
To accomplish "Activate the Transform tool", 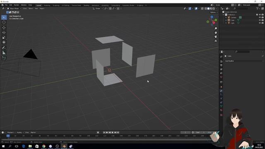I will tap(4, 42).
